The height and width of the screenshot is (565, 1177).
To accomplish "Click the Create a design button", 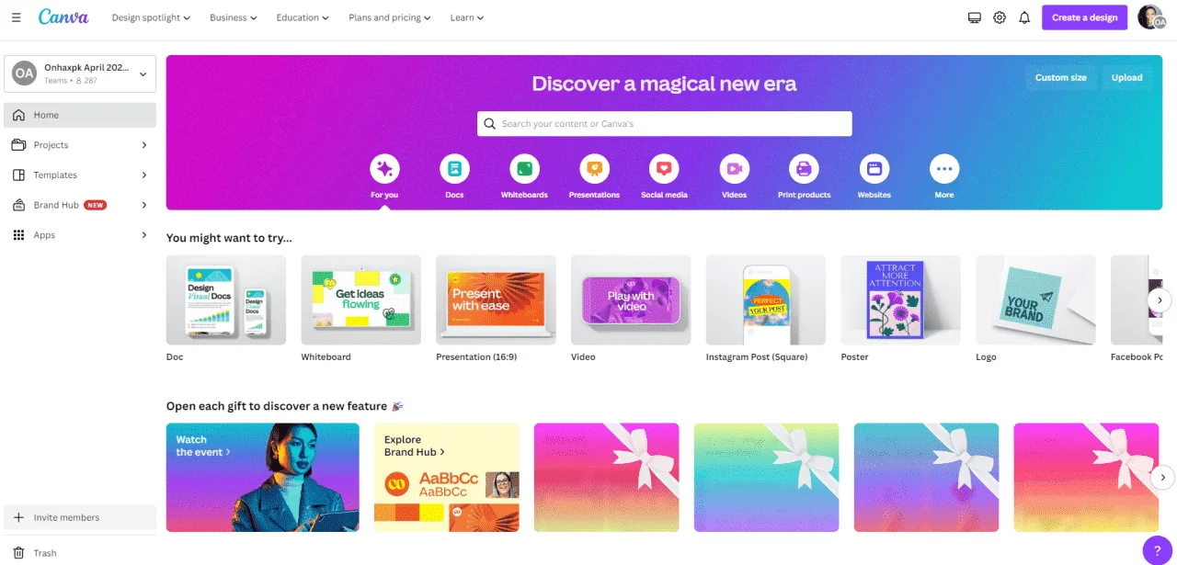I will pos(1084,17).
